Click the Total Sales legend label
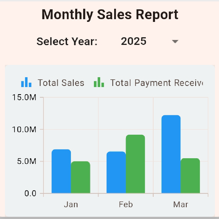The image size is (219, 219). point(61,83)
